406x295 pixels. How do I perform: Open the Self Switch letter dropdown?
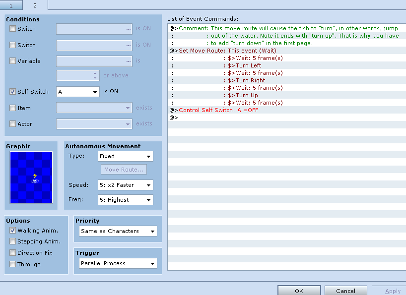tap(78, 92)
